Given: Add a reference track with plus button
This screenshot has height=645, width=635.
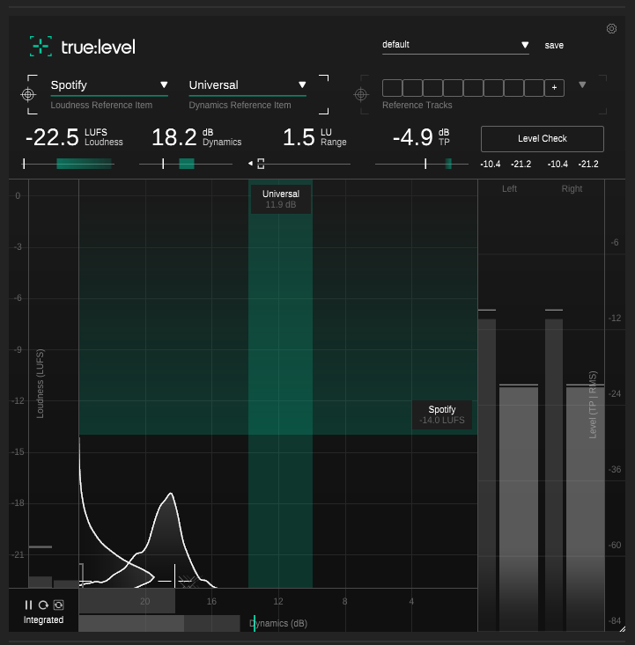Looking at the screenshot, I should (554, 87).
